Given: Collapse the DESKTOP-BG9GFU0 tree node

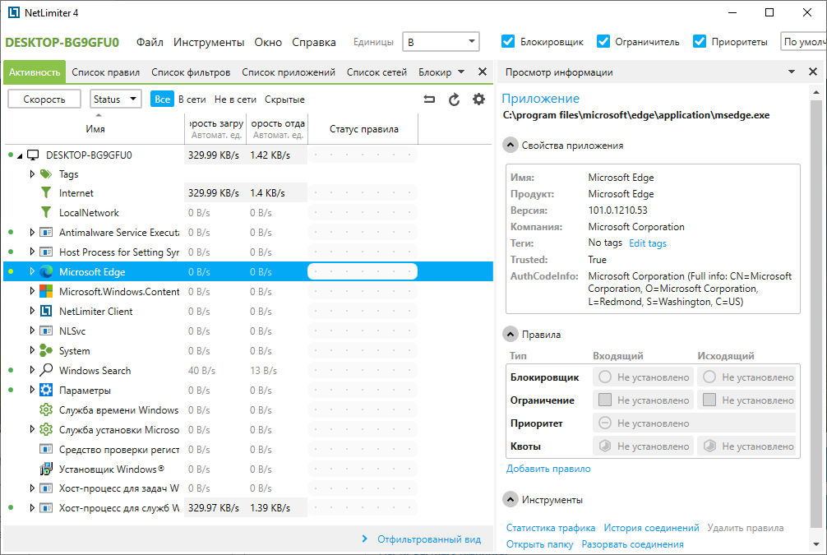Looking at the screenshot, I should 20,155.
